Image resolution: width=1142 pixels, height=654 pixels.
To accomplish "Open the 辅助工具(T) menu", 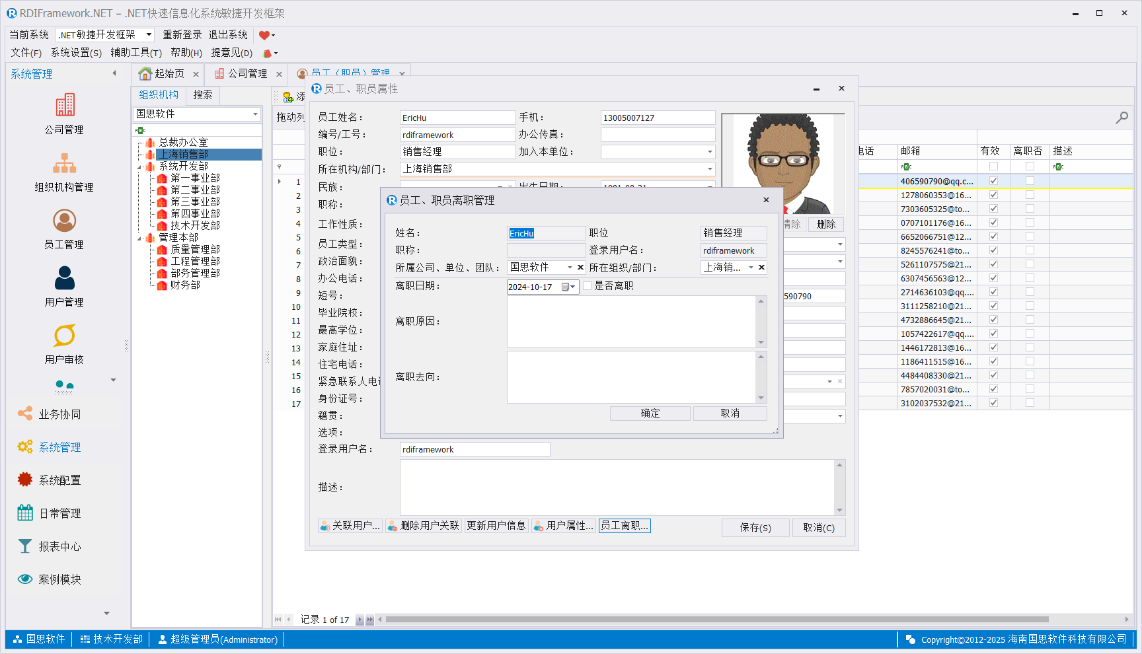I will 136,53.
